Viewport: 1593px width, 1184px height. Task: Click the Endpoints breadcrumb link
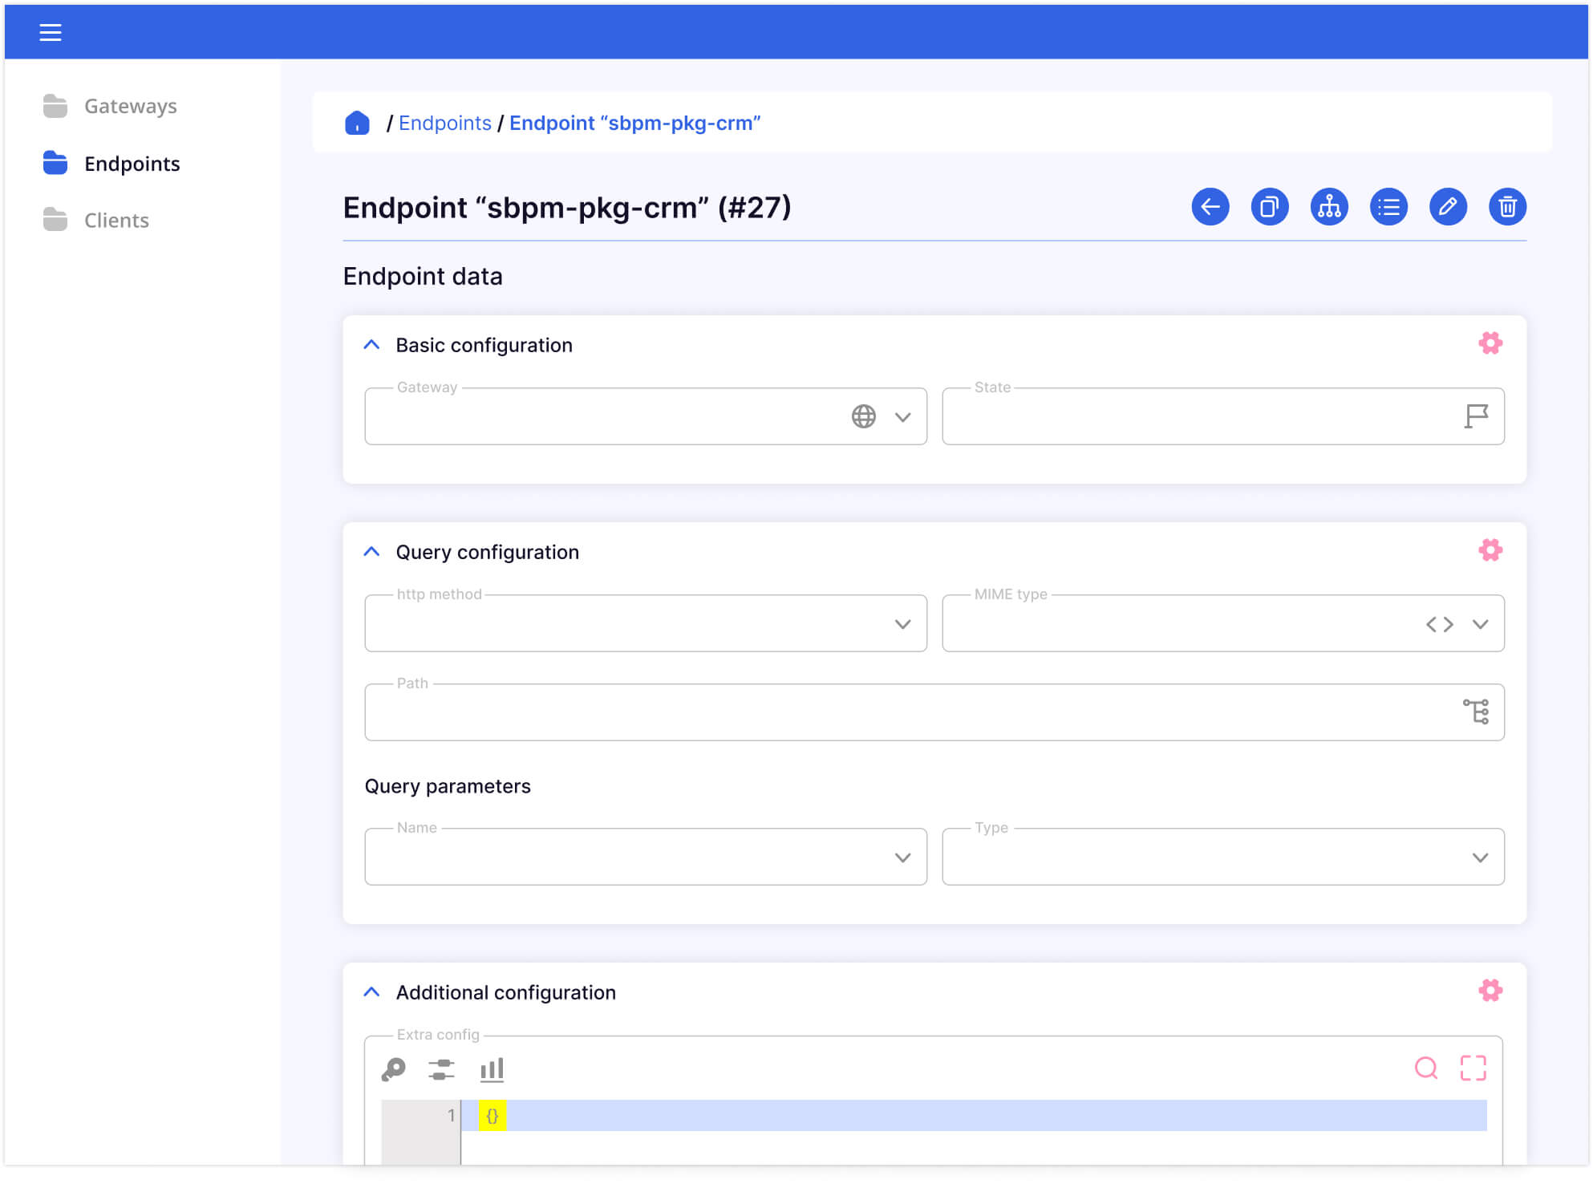click(444, 123)
